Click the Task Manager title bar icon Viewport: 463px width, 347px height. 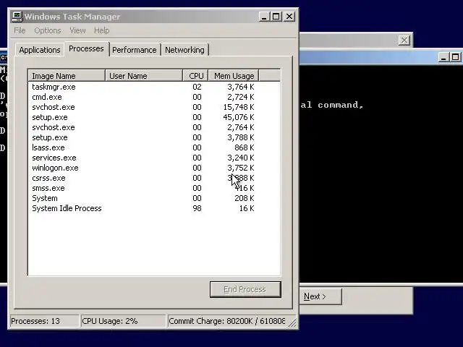coord(17,17)
